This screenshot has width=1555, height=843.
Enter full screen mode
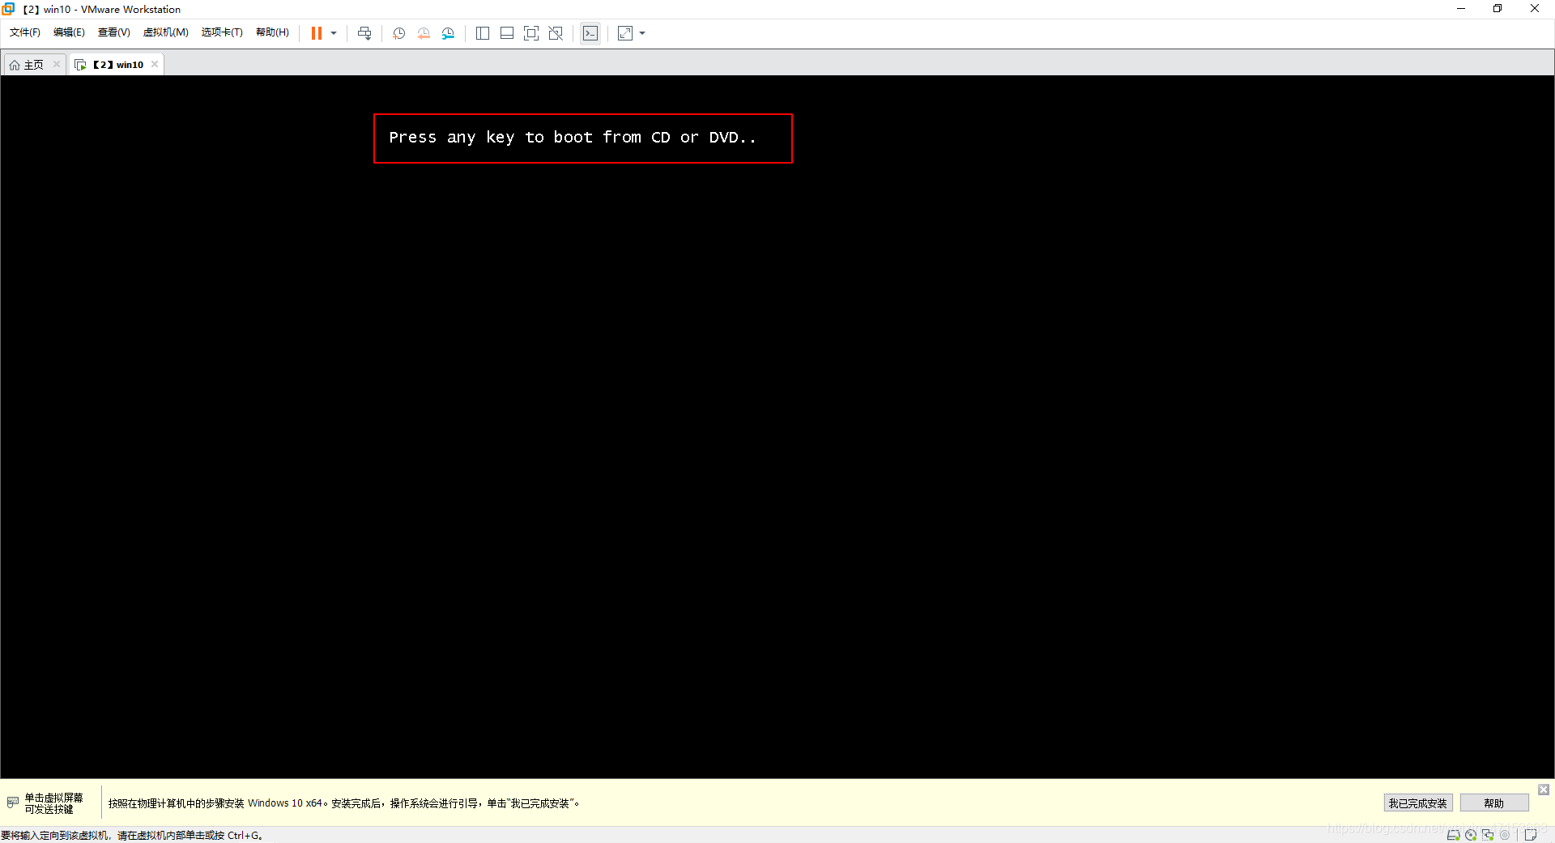click(531, 33)
